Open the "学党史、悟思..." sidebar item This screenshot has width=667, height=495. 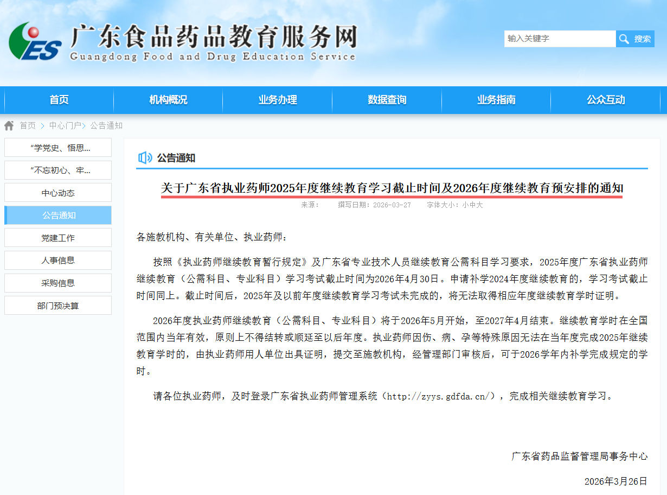(58, 148)
